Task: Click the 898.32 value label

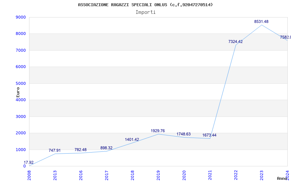Action: pos(106,148)
